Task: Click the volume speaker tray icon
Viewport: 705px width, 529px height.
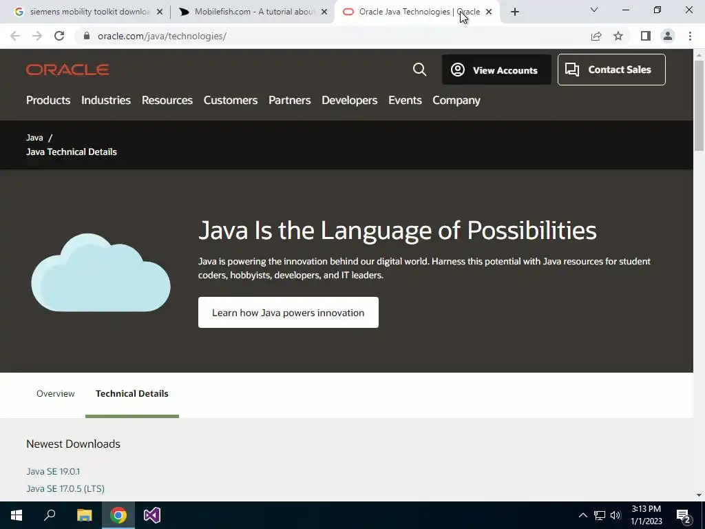Action: [615, 515]
